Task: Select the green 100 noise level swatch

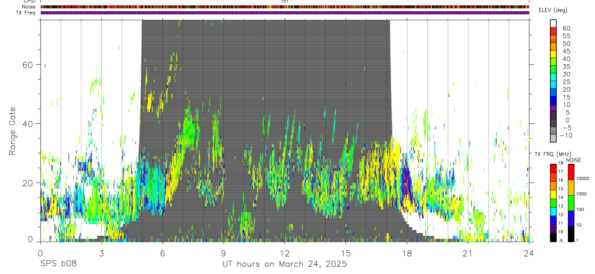Action: pos(571,203)
